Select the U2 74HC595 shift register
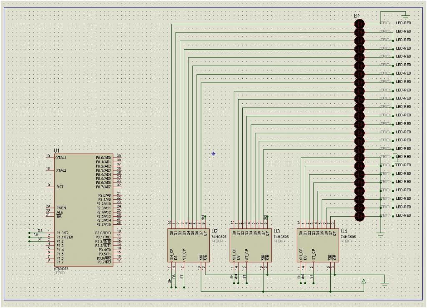This screenshot has height=308, width=427. pyautogui.click(x=188, y=245)
